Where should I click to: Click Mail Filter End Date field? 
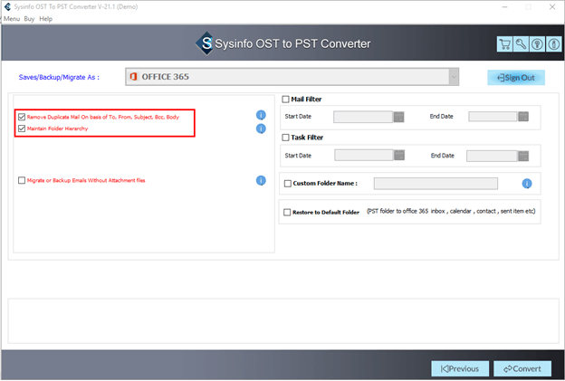493,117
